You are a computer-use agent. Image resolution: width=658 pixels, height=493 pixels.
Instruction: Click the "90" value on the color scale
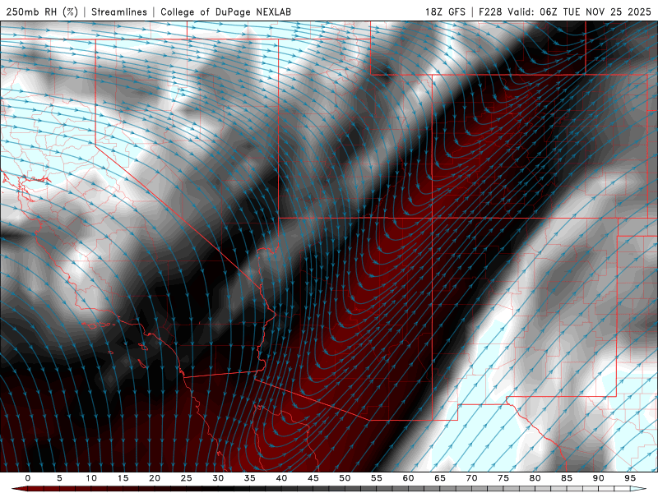[599, 478]
